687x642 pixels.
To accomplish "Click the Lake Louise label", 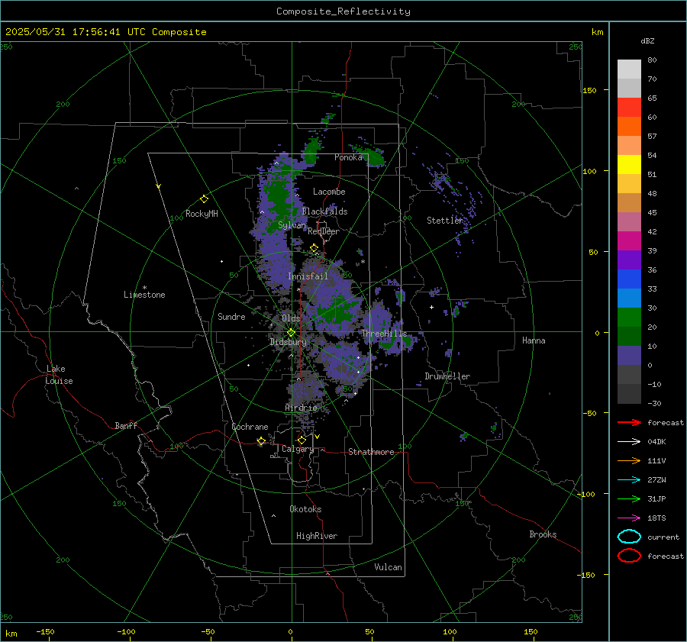I will tap(59, 375).
